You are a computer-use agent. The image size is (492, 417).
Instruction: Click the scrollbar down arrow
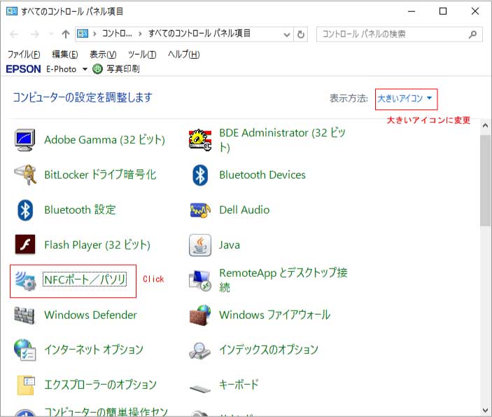pyautogui.click(x=485, y=410)
